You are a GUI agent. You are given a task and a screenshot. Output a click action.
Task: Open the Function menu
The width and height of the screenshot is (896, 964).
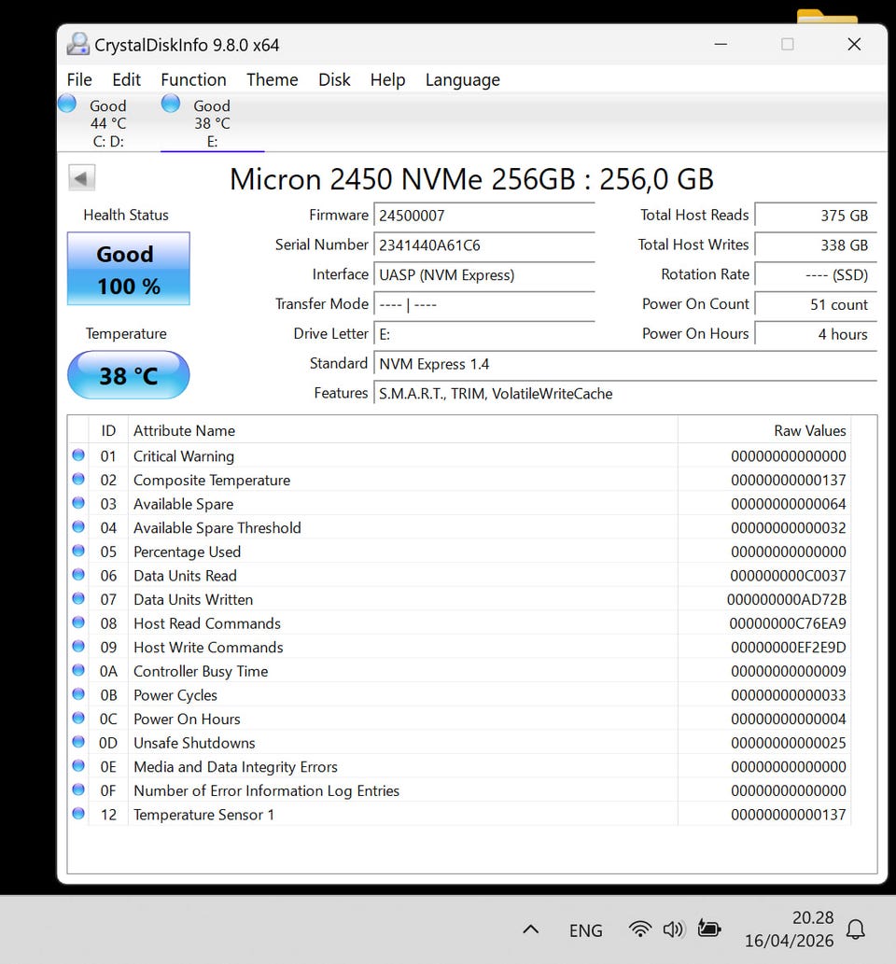point(193,79)
